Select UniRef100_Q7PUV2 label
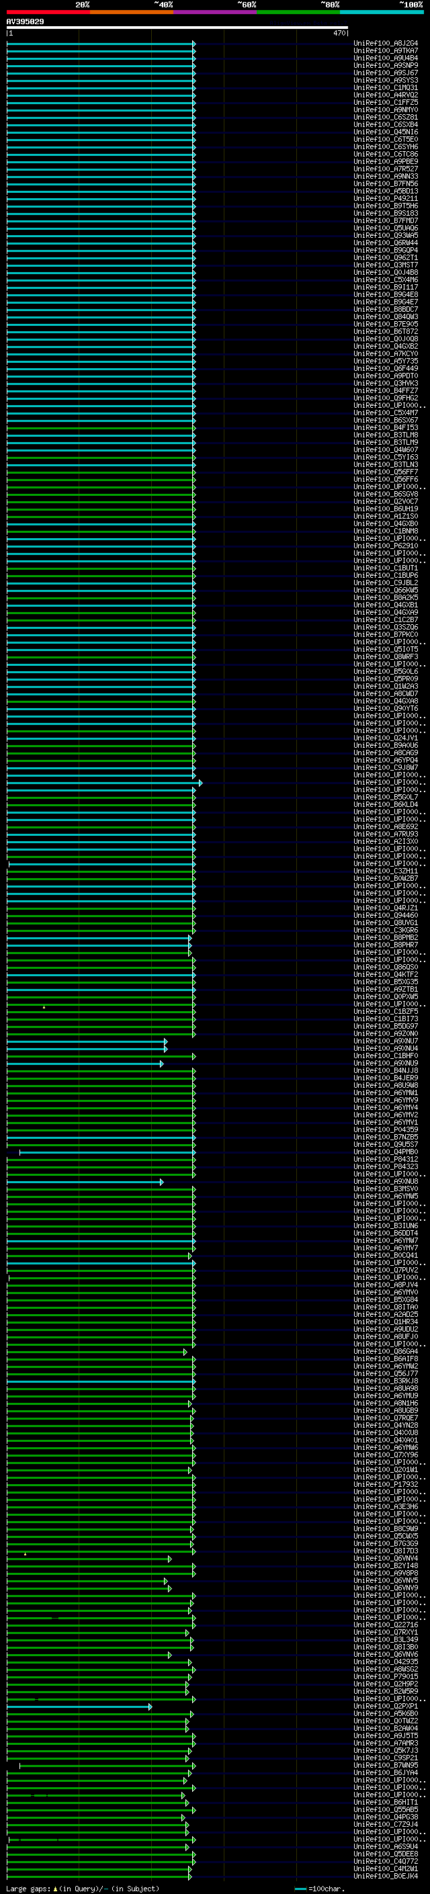Viewport: 430px width, 1894px height. click(386, 1270)
